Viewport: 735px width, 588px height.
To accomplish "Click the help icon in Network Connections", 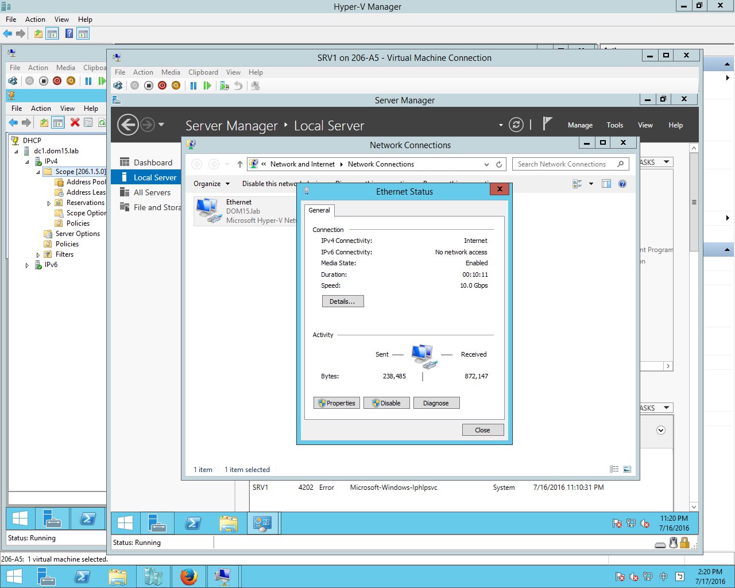I will (622, 184).
